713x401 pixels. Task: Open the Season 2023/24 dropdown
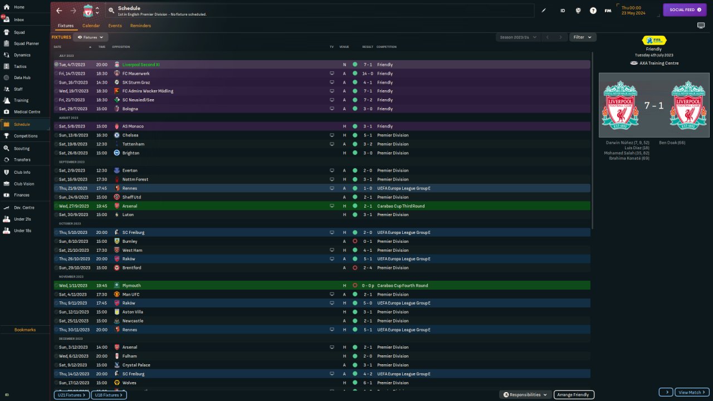tap(518, 37)
